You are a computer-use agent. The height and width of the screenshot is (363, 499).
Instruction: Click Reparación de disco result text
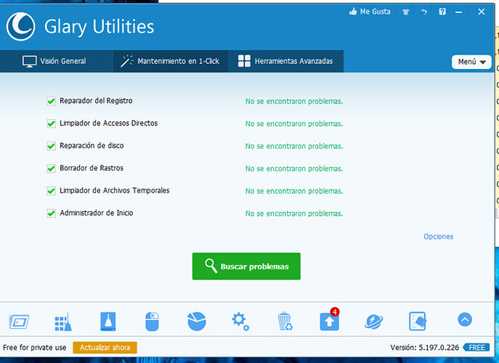click(294, 146)
